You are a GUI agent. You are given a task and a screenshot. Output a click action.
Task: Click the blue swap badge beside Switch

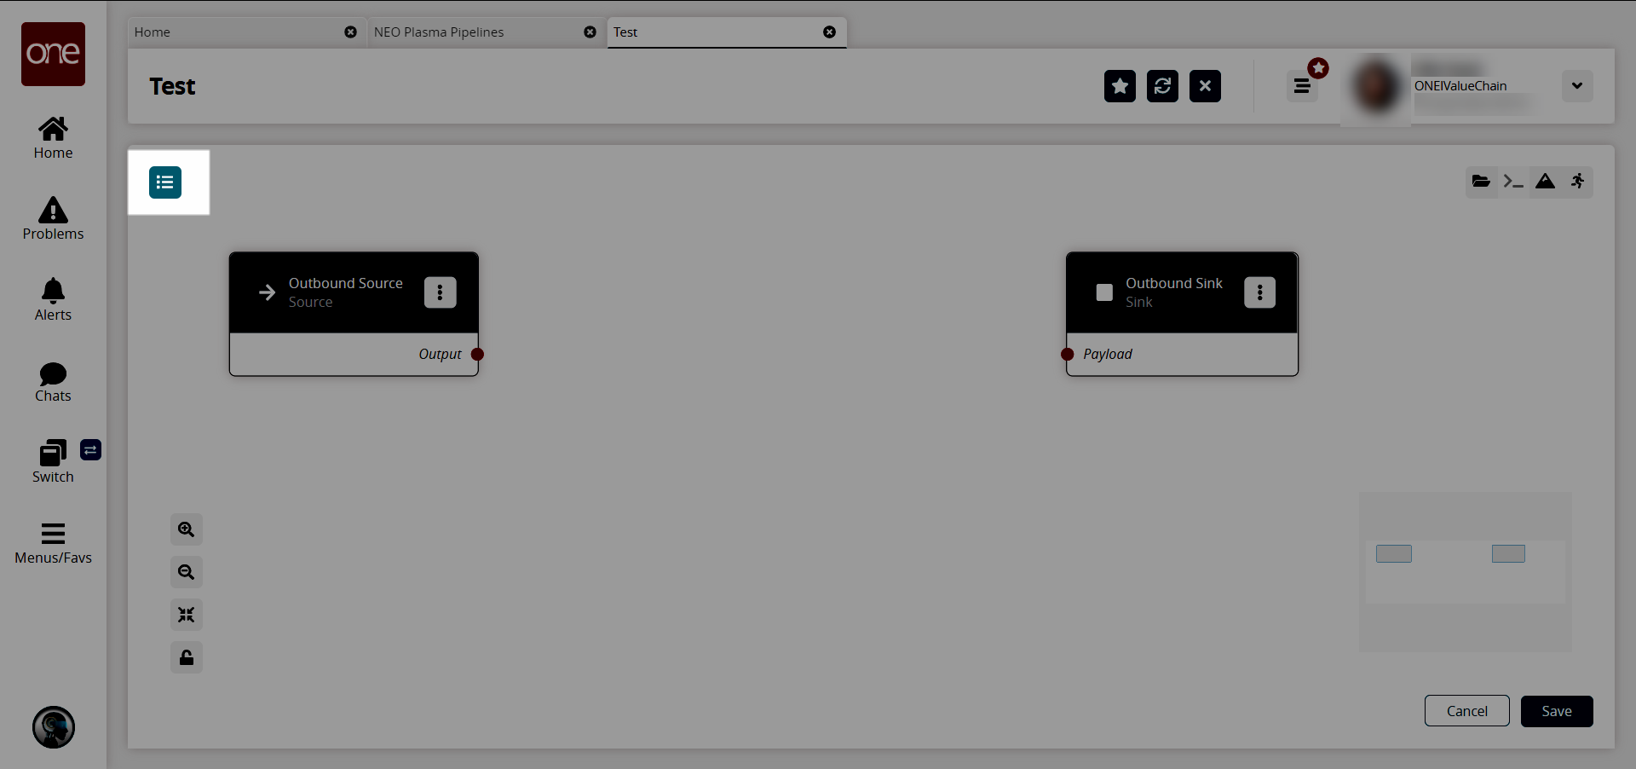(x=91, y=449)
